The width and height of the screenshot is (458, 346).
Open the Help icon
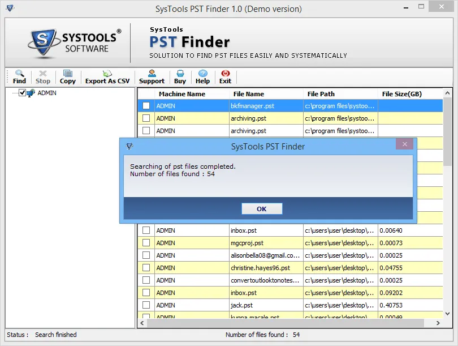(202, 77)
